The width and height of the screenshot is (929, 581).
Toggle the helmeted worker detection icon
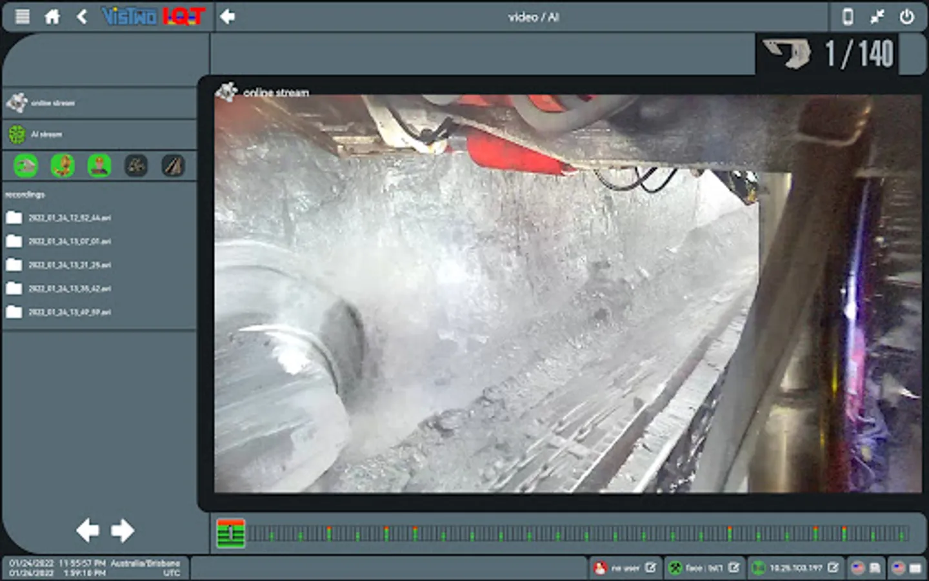pyautogui.click(x=99, y=166)
